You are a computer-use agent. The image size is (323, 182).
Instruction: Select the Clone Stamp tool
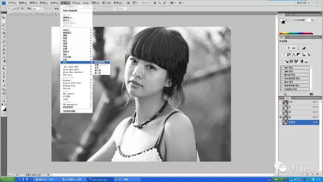4,49
